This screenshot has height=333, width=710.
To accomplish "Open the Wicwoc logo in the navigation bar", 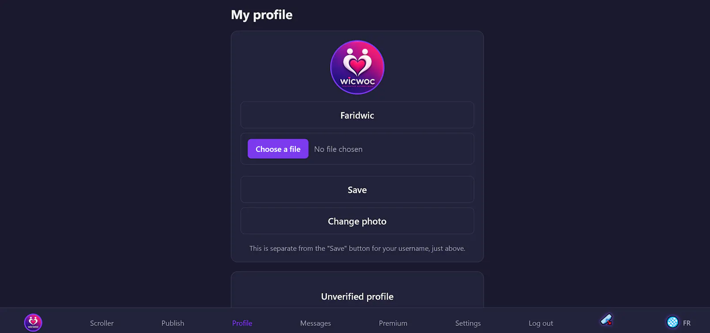I will [33, 323].
